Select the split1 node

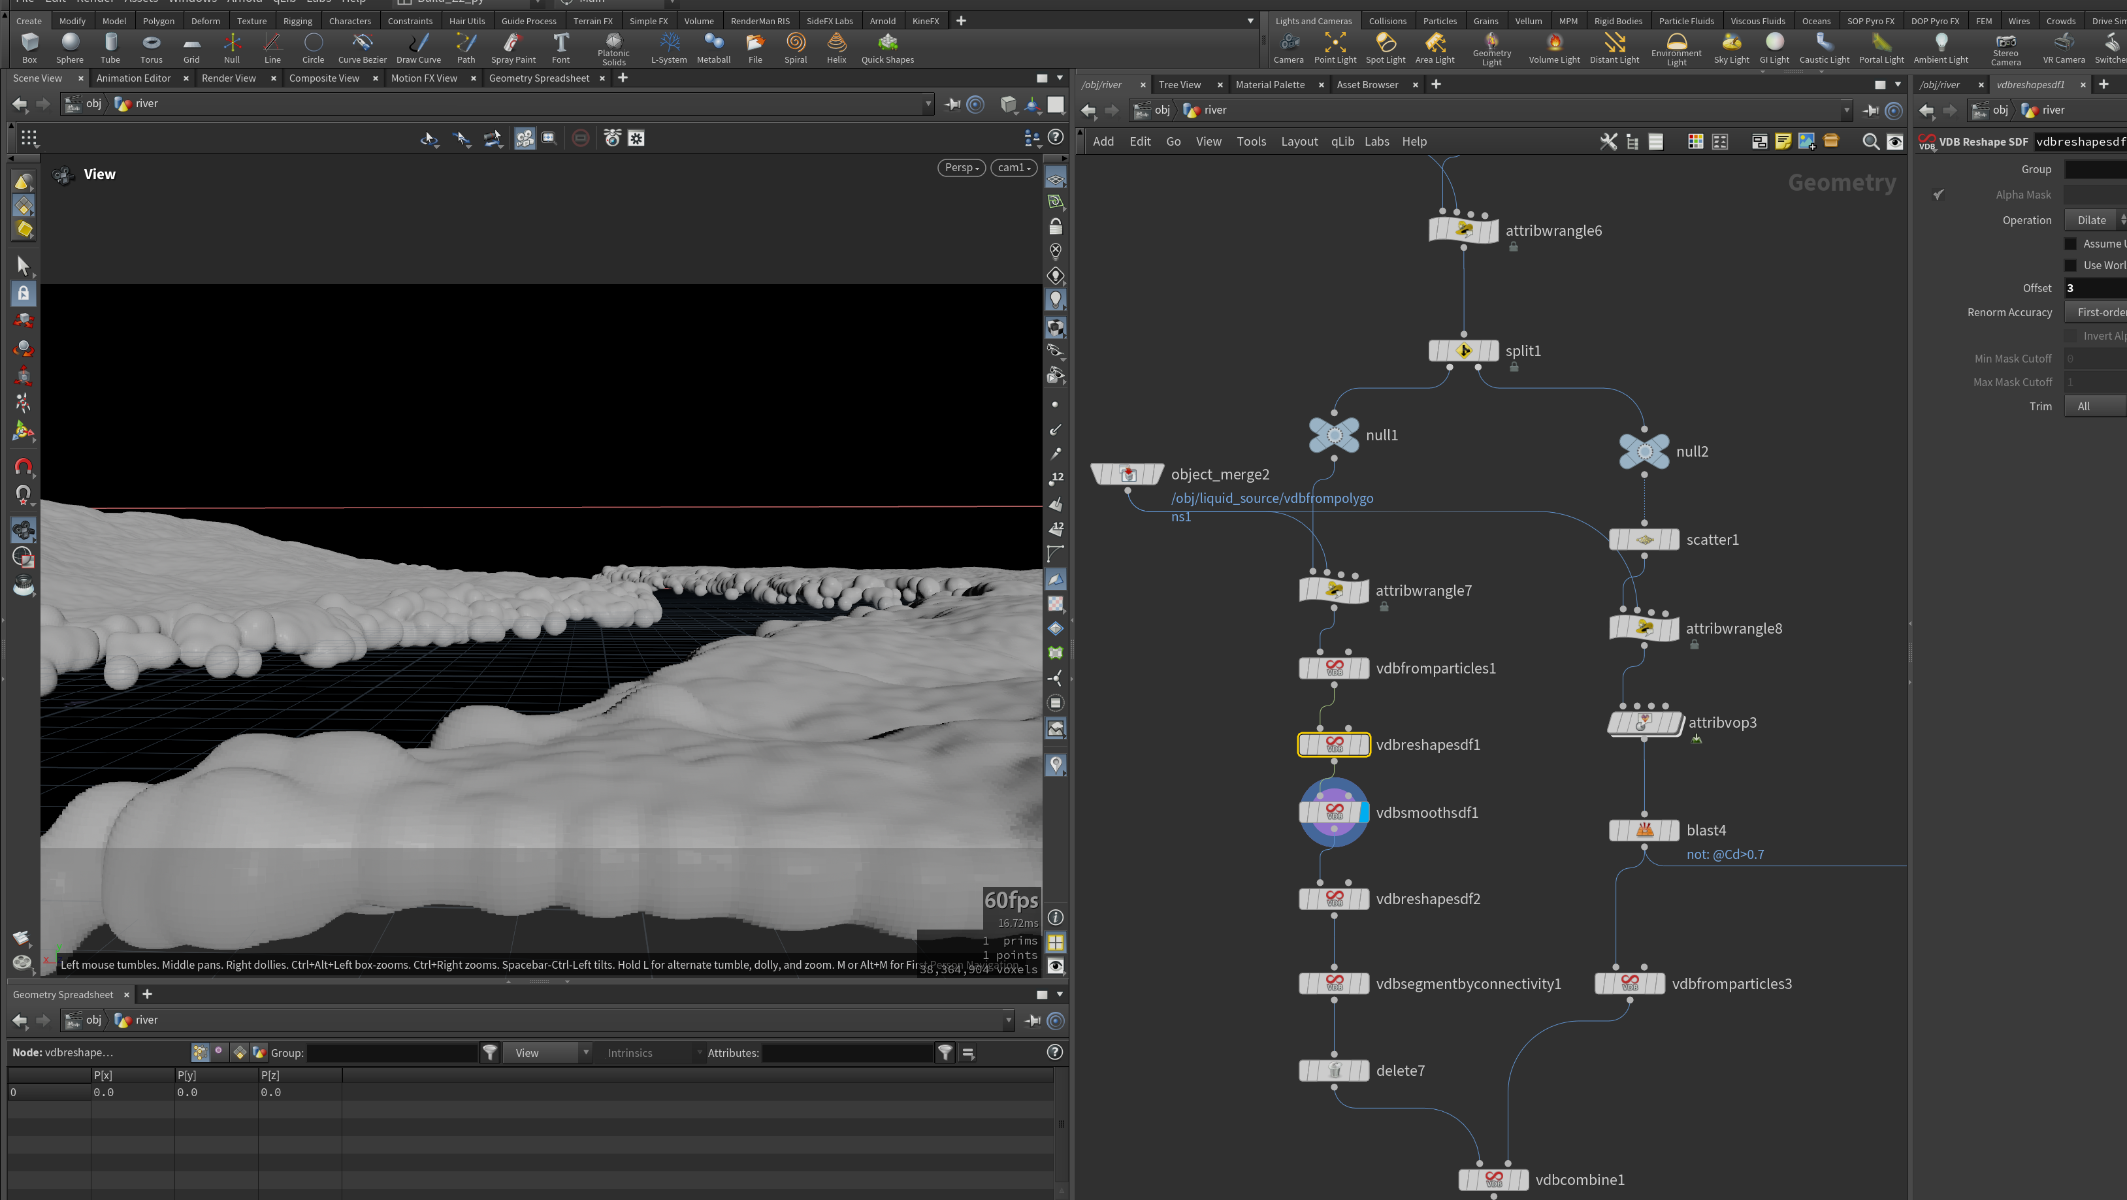coord(1463,350)
